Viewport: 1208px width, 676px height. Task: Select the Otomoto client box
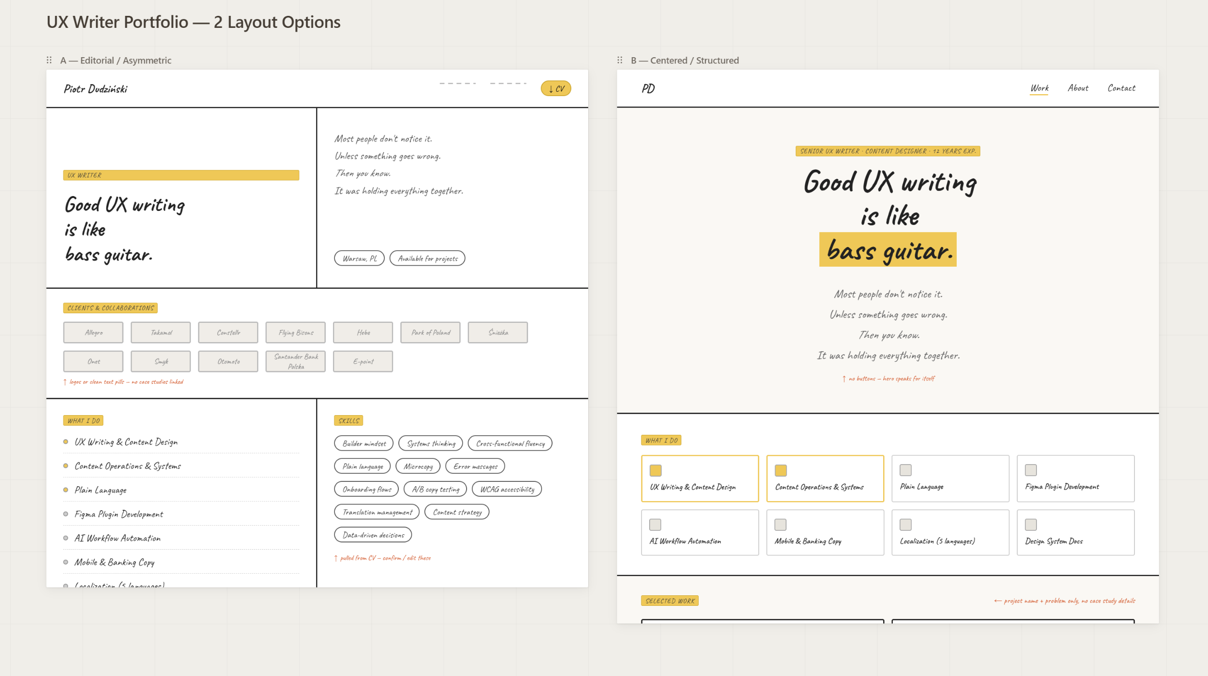228,361
